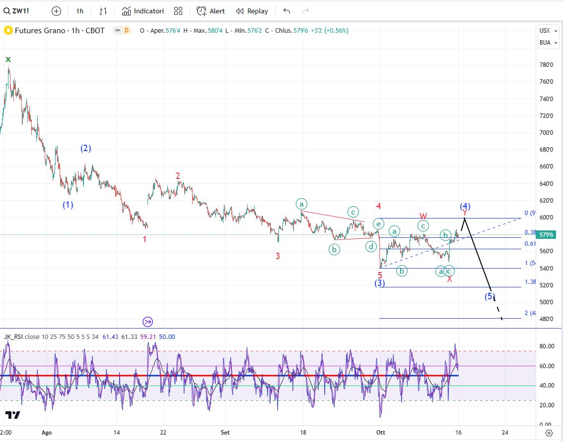Select the circled d wave label
This screenshot has width=563, height=442.
click(371, 247)
